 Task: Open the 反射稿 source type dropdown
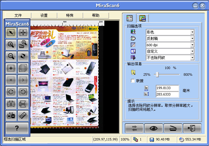pos(192,39)
